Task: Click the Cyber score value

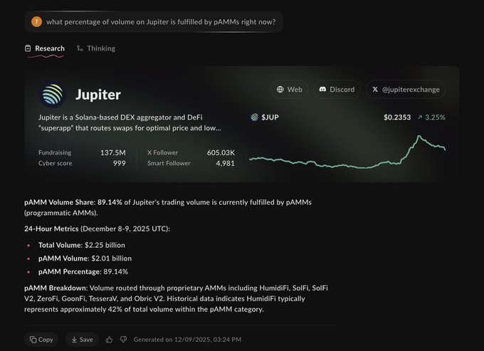Action: pyautogui.click(x=119, y=163)
